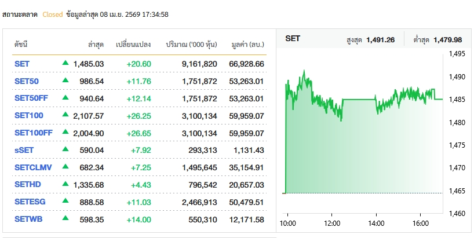Open the SETESG index details

pos(29,203)
